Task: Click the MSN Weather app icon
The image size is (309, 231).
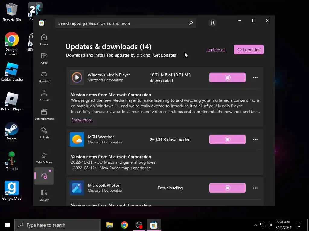Action: click(77, 140)
